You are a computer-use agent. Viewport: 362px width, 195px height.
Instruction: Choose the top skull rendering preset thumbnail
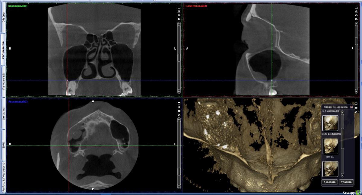330,123
